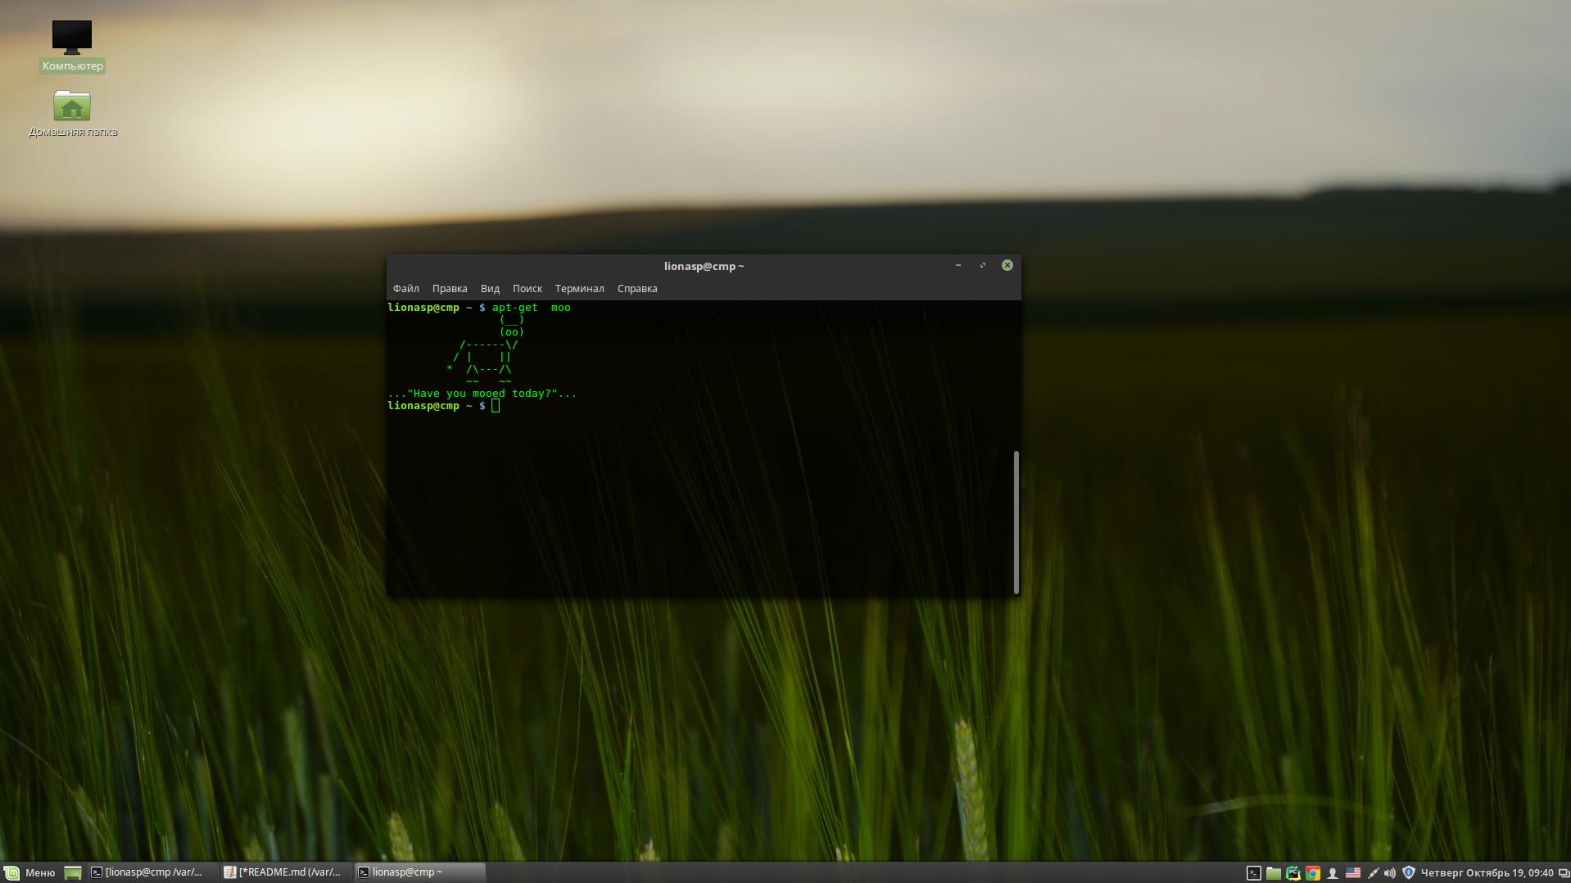The image size is (1571, 883).
Task: Open the Поиск menu
Action: 527,288
